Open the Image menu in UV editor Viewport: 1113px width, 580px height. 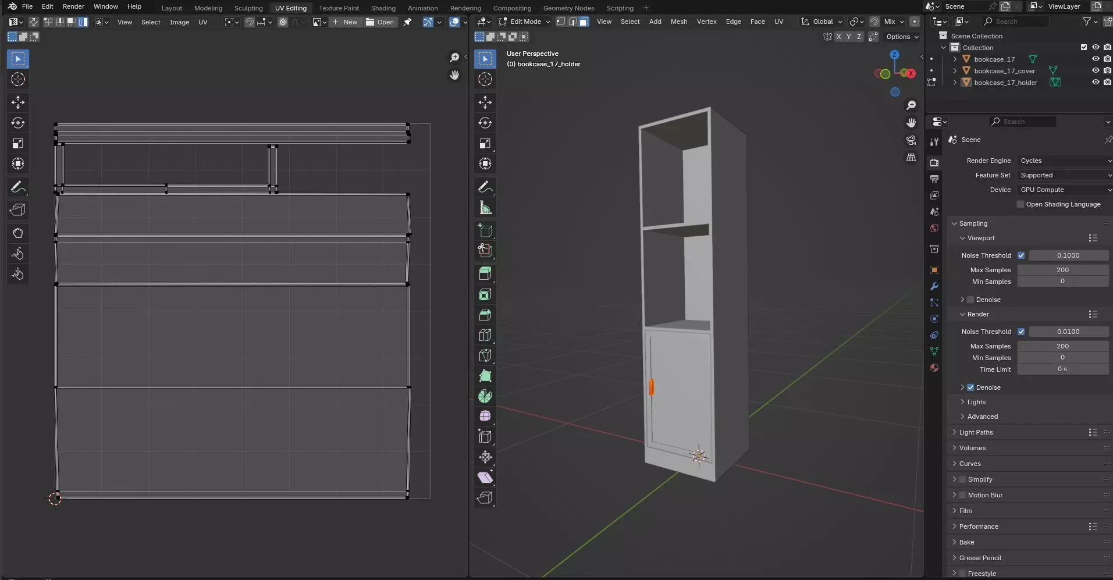[x=179, y=22]
